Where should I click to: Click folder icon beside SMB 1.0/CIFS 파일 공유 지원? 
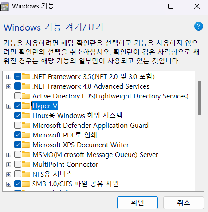click(26, 184)
